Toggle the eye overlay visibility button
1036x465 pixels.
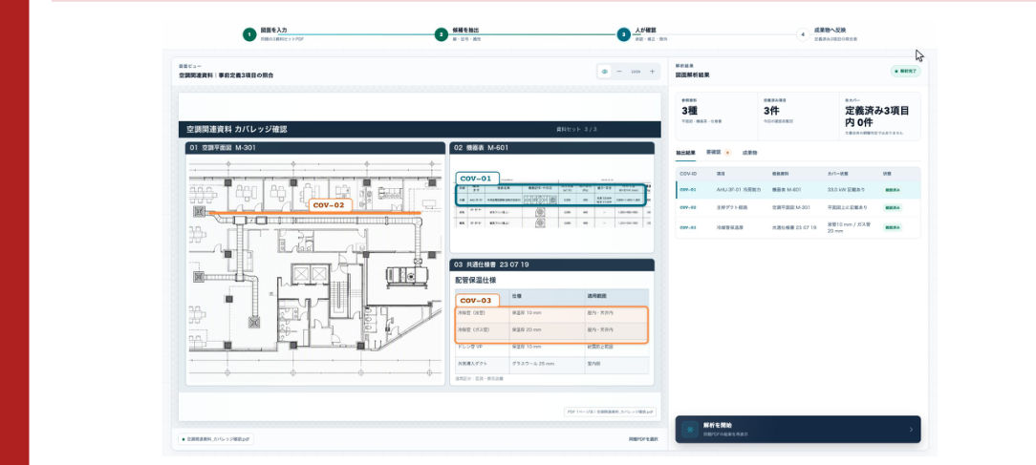tap(604, 72)
